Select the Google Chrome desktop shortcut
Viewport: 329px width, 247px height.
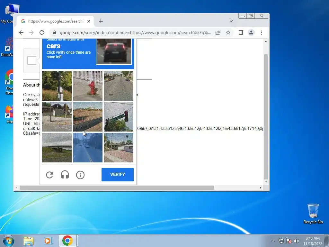coord(9,82)
